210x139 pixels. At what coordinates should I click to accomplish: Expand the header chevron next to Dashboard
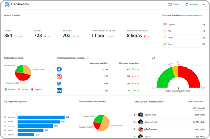point(204,4)
